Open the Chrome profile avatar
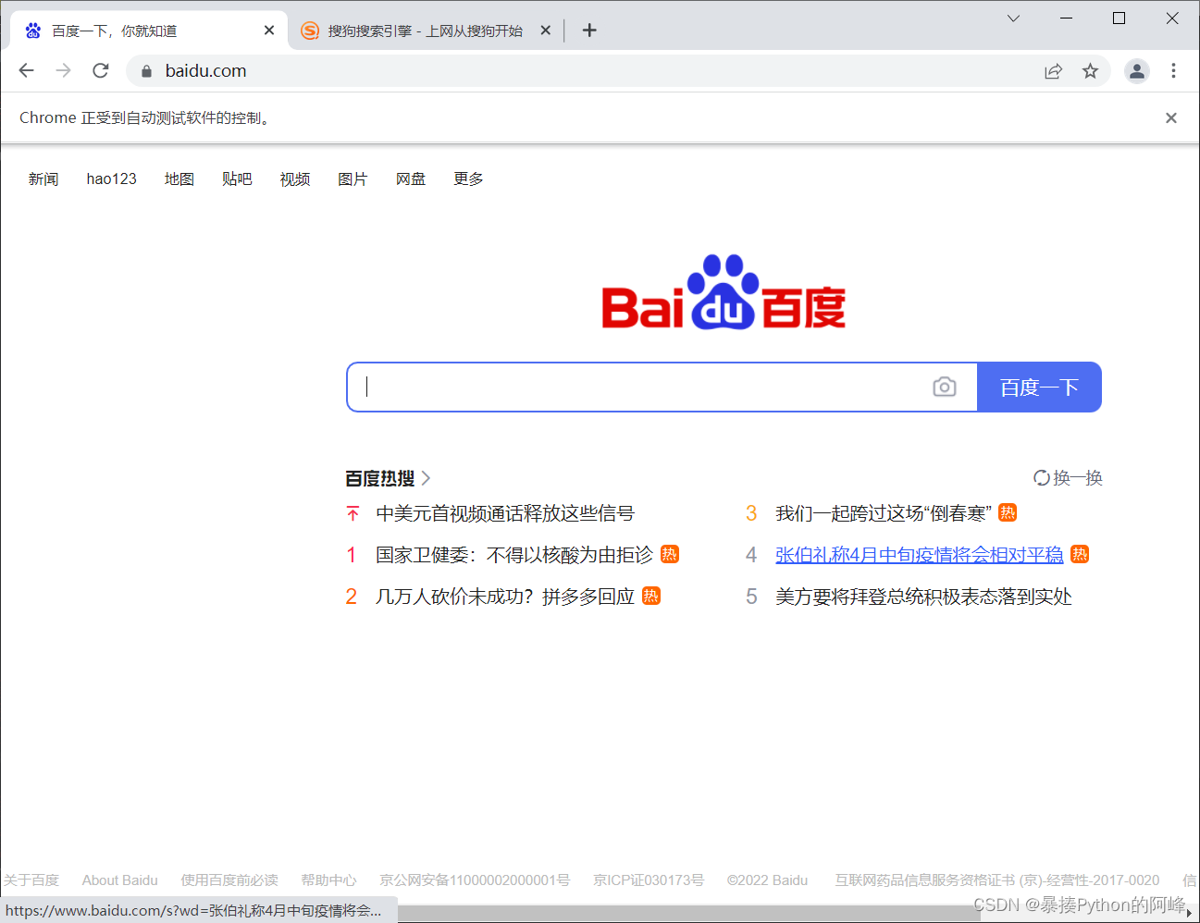1200x923 pixels. click(1136, 71)
